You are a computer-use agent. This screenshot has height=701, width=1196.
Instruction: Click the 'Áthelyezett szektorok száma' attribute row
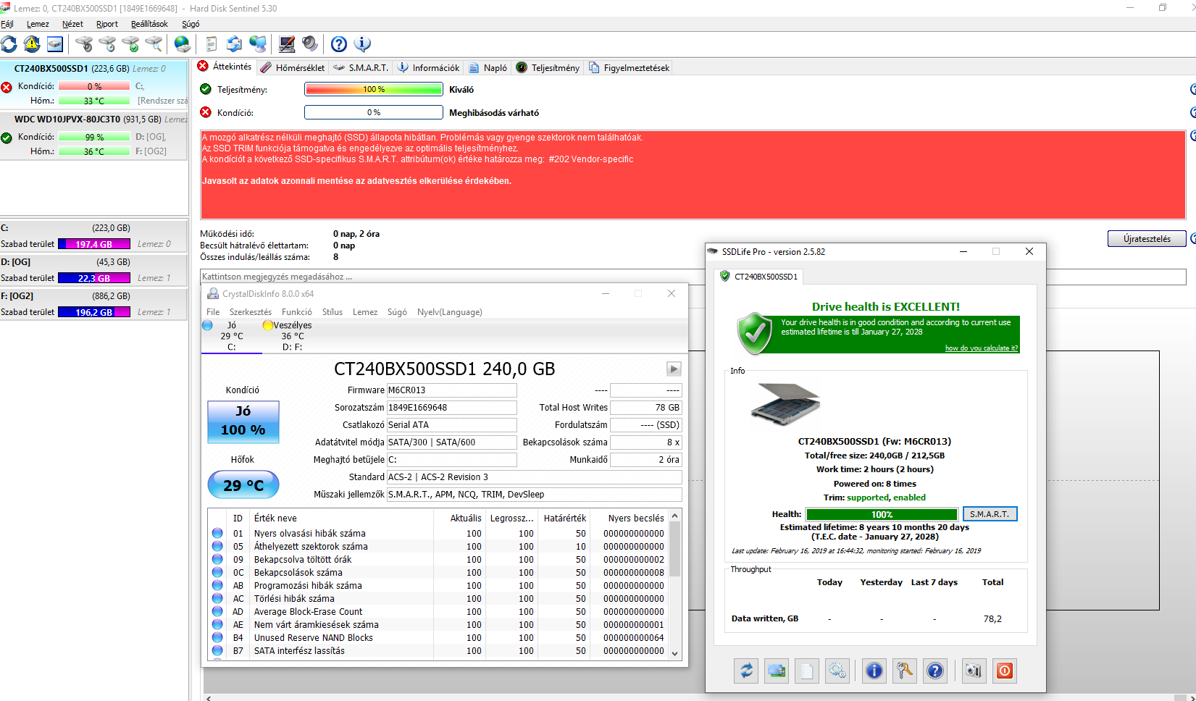(438, 546)
